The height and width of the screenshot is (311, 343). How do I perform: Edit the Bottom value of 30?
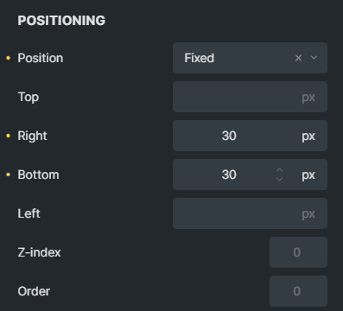229,175
